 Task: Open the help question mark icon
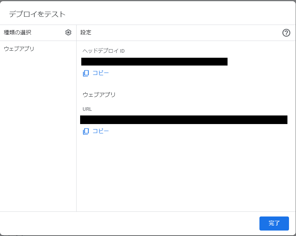click(286, 33)
